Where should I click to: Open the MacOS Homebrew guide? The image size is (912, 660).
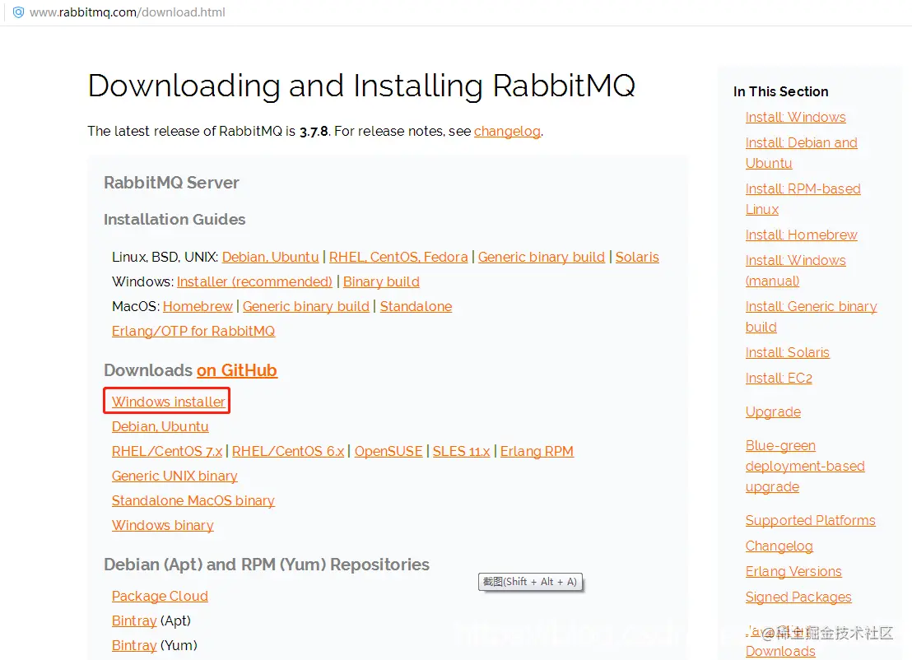click(x=198, y=306)
